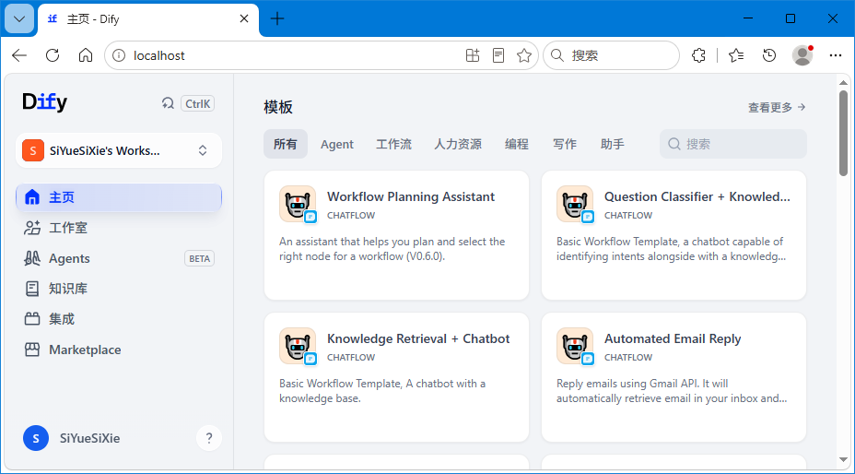This screenshot has height=474, width=855.
Task: Select the 主页 home icon in sidebar
Action: coord(32,197)
